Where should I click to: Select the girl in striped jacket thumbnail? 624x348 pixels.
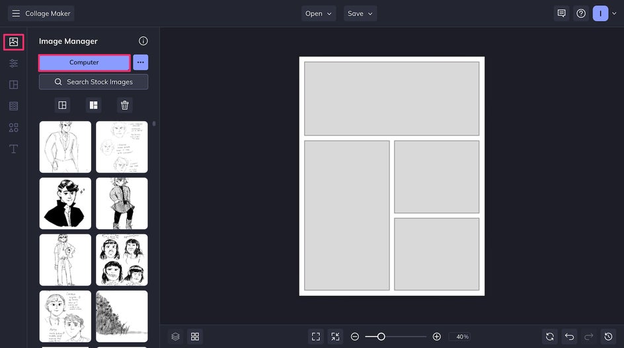(x=122, y=203)
